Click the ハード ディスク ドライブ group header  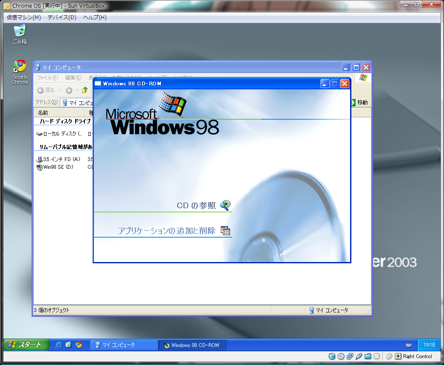65,121
